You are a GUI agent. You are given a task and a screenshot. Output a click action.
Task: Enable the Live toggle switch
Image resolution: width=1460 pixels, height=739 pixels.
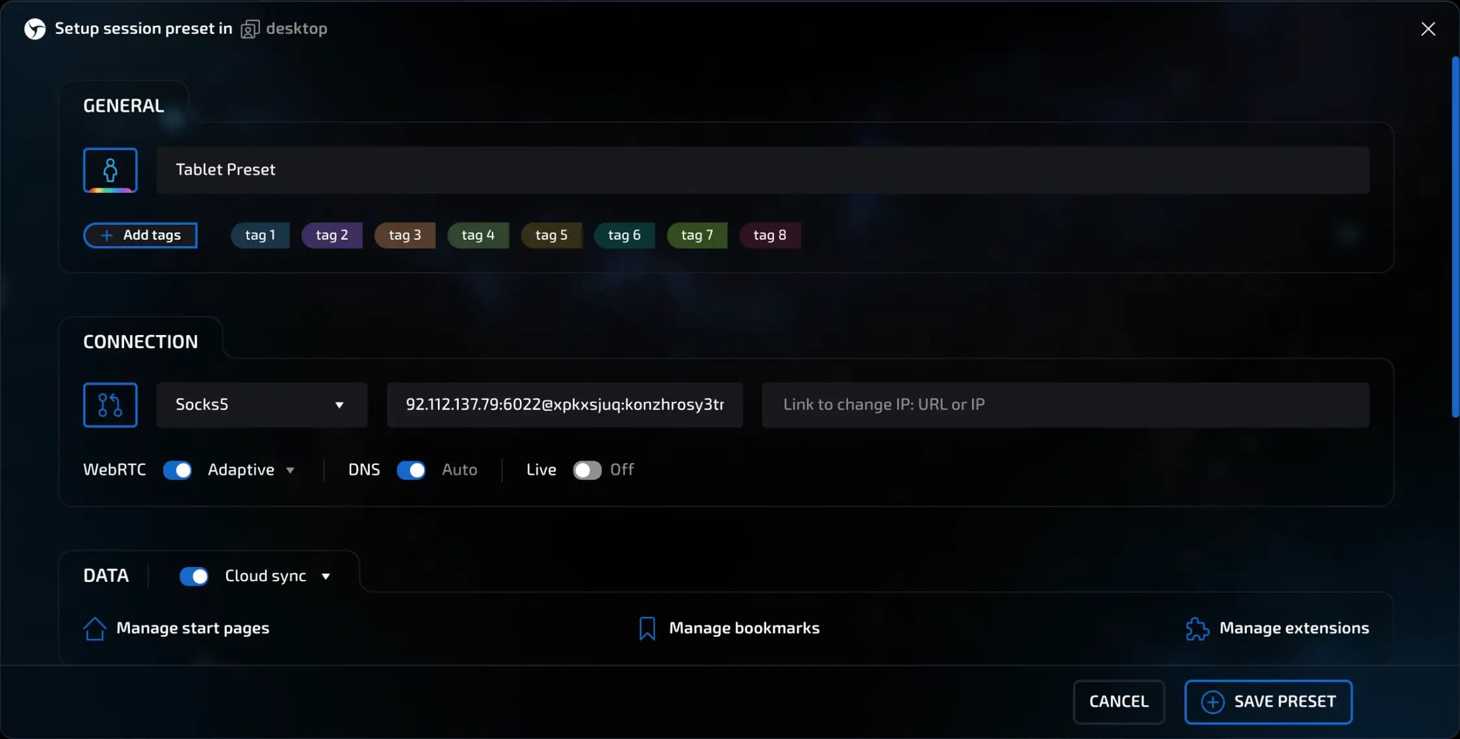coord(587,470)
